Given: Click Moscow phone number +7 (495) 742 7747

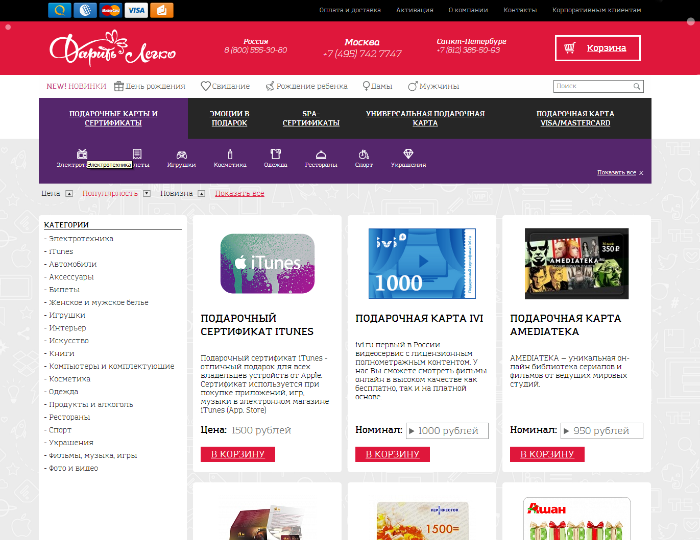Looking at the screenshot, I should point(362,54).
